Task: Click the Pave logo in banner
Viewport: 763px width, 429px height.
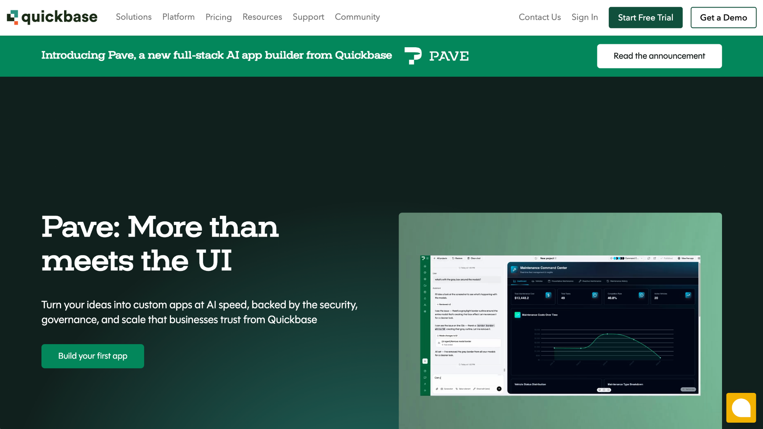Action: 436,56
